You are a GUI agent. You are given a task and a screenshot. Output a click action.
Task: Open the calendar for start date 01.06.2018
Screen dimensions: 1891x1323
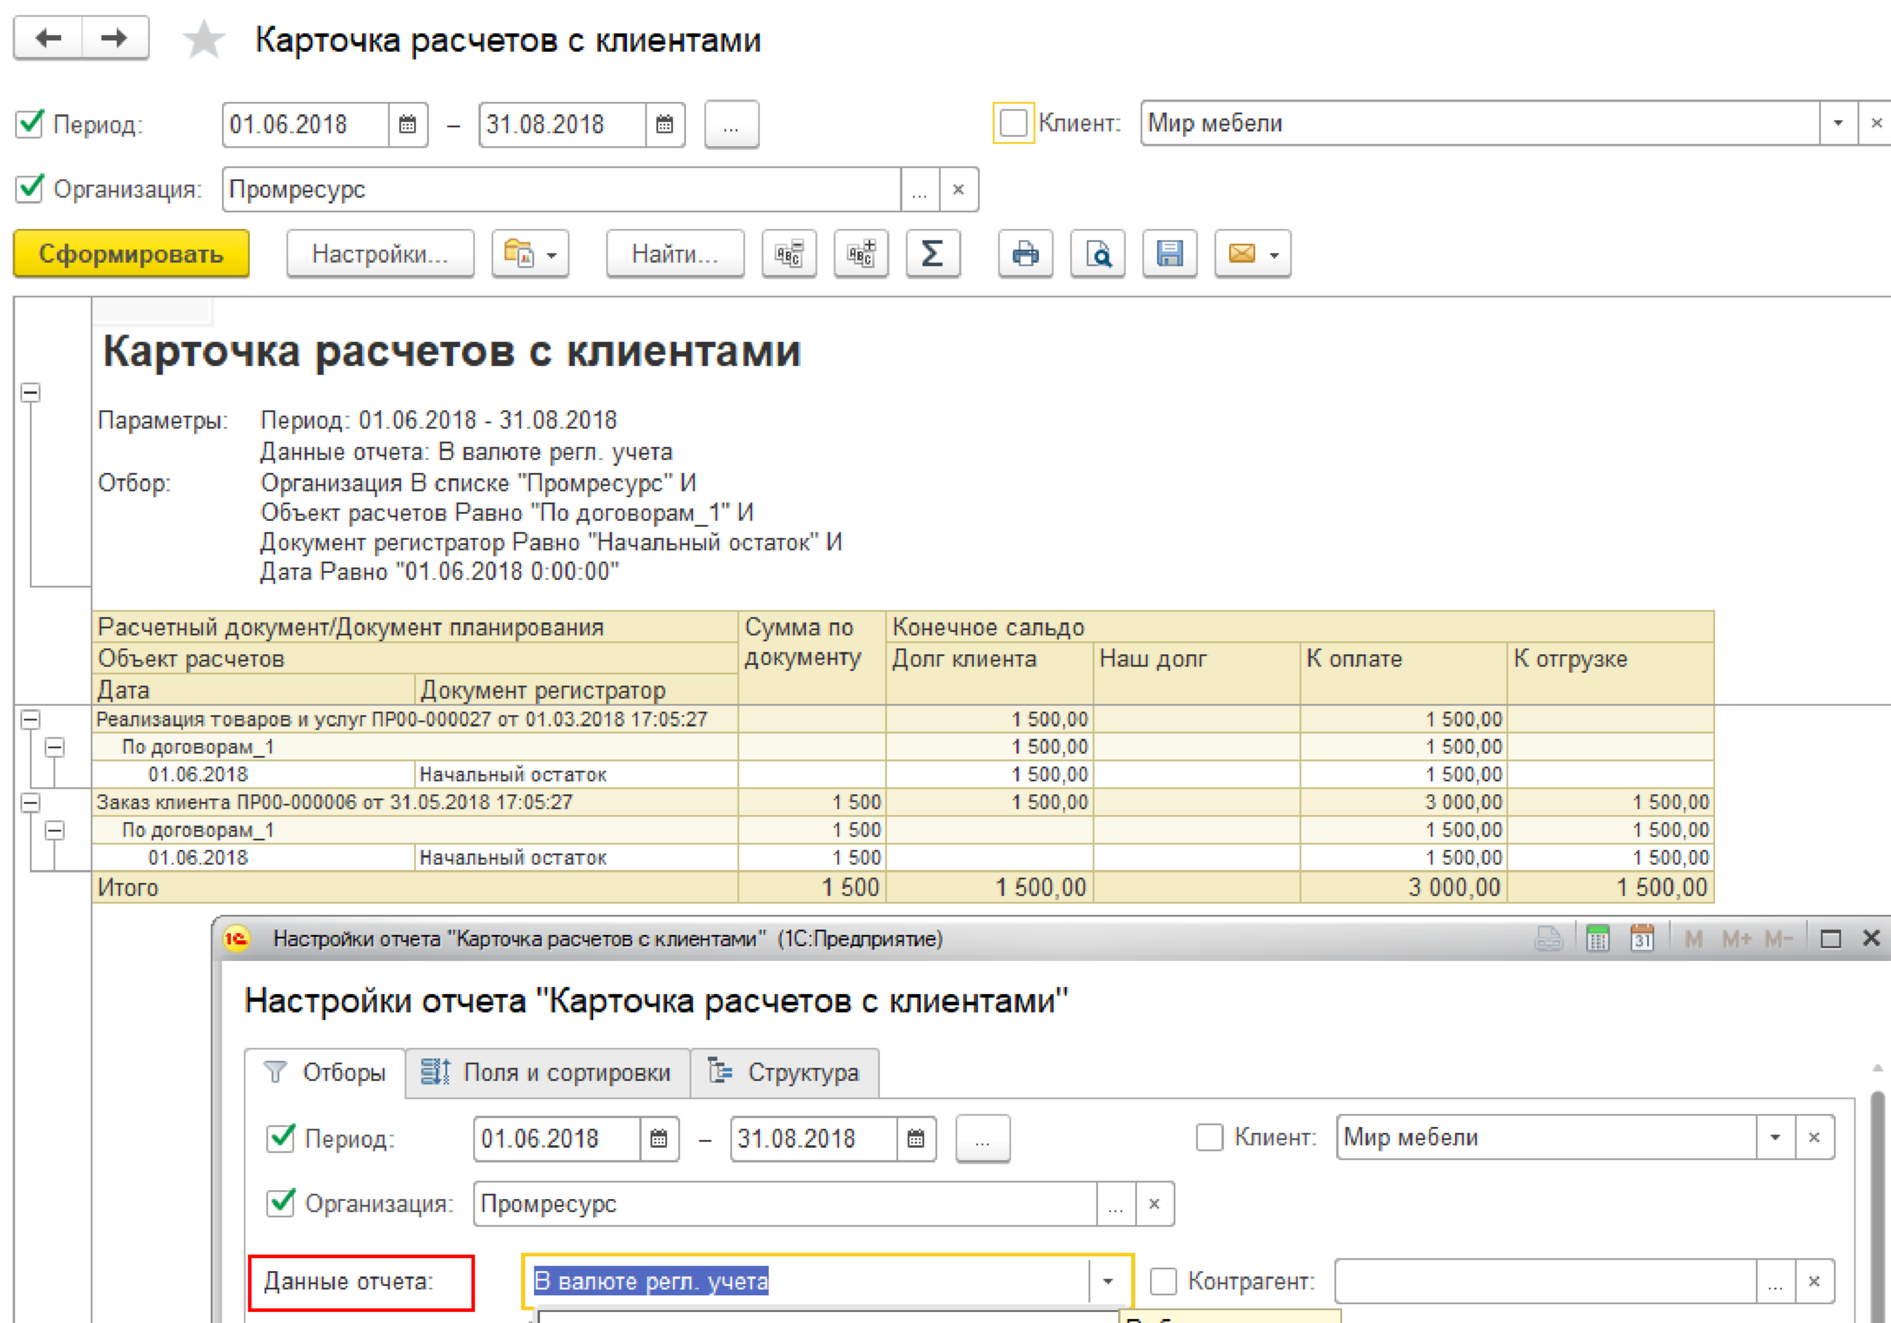click(x=408, y=125)
